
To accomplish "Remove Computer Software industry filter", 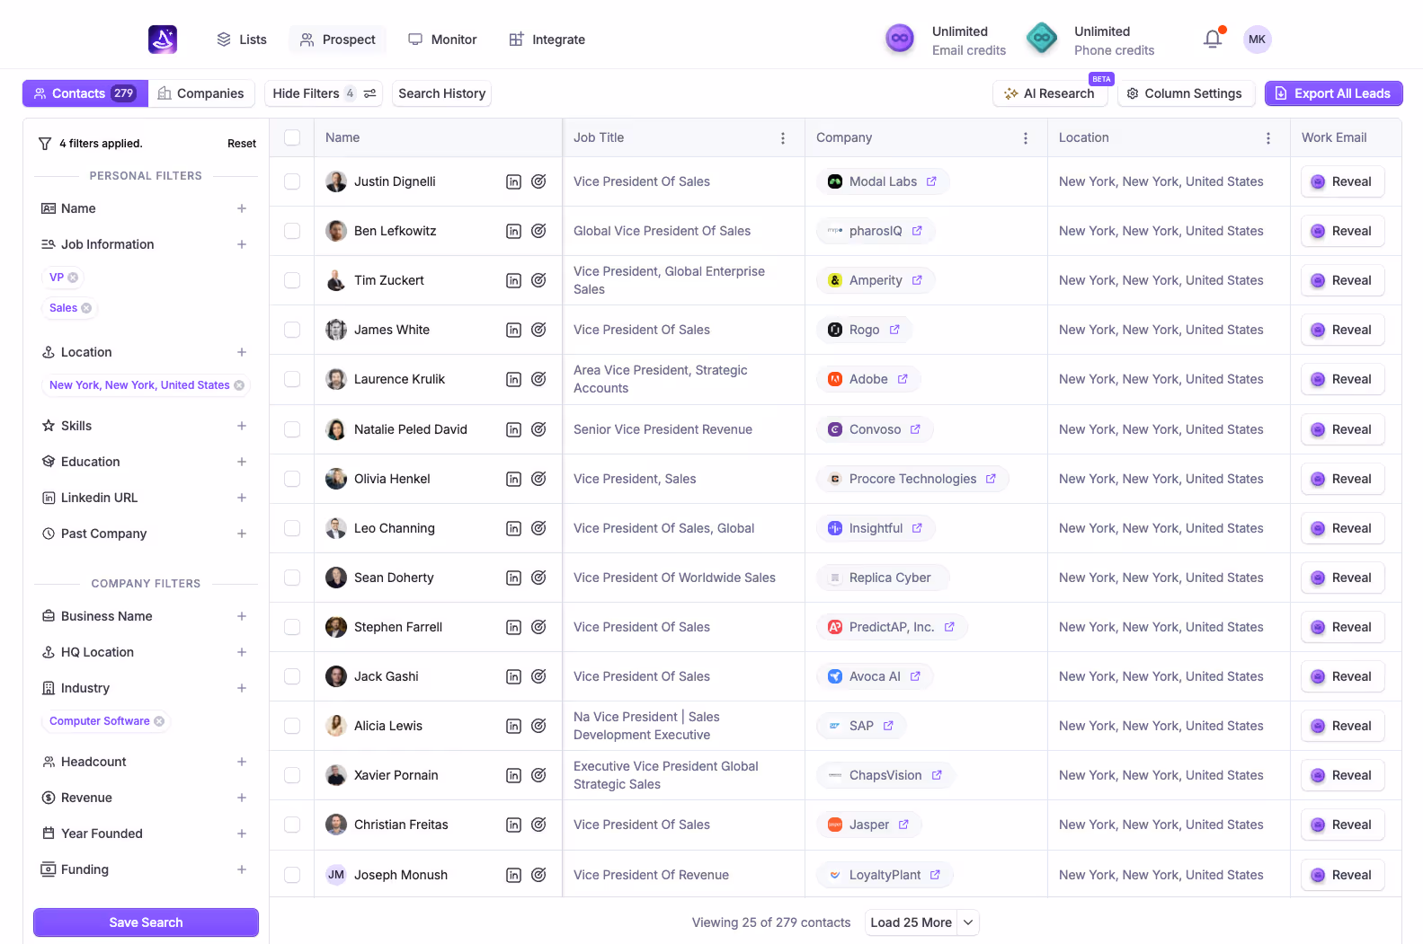I will [159, 721].
